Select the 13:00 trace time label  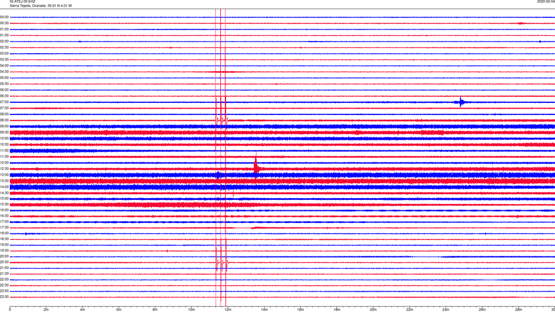[5, 174]
